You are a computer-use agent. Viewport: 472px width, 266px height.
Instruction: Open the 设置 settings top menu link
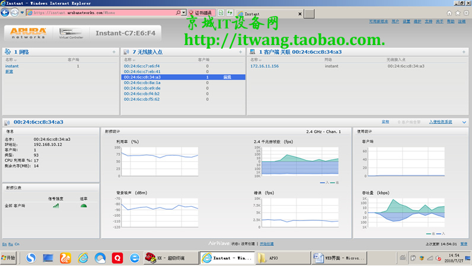click(x=406, y=21)
